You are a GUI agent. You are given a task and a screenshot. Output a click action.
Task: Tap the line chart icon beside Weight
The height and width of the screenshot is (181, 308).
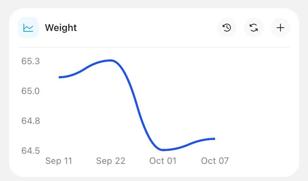click(x=28, y=27)
